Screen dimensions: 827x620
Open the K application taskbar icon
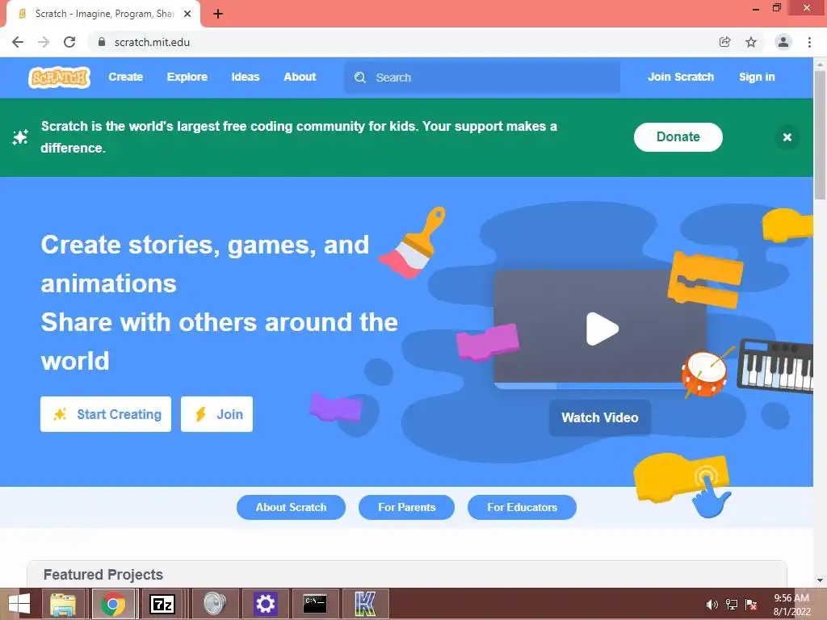pos(365,604)
